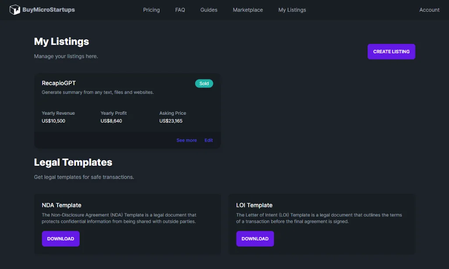Open the RecapioGPT listing title
The height and width of the screenshot is (269, 449).
tap(58, 83)
